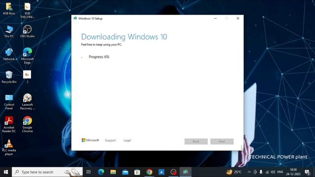Click the Legal link in Setup
The image size is (315, 177).
pos(127,140)
